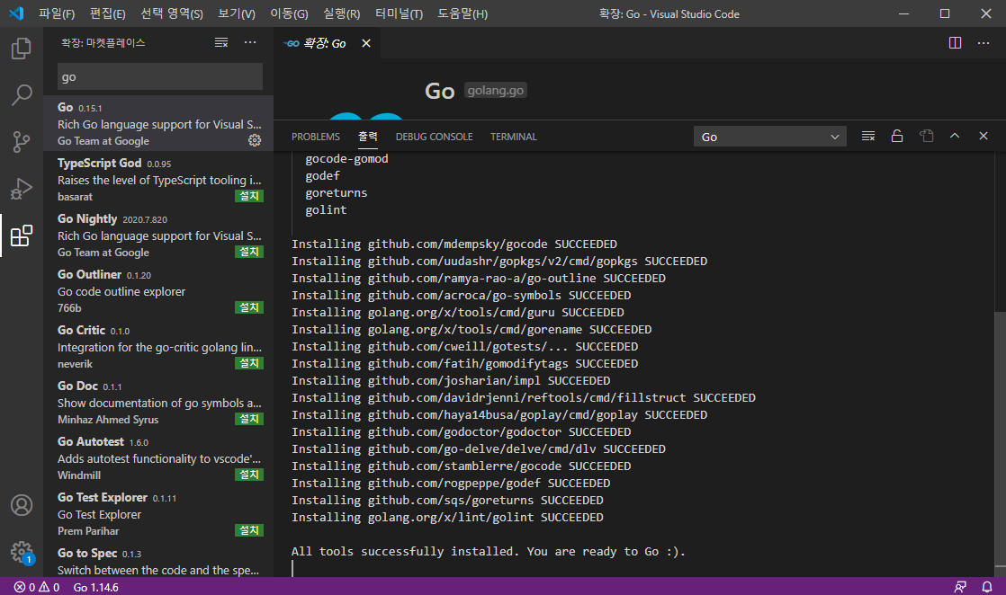The width and height of the screenshot is (1006, 595).
Task: Click the mdempsky/gocode SUCCEEDED line
Action: 454,244
